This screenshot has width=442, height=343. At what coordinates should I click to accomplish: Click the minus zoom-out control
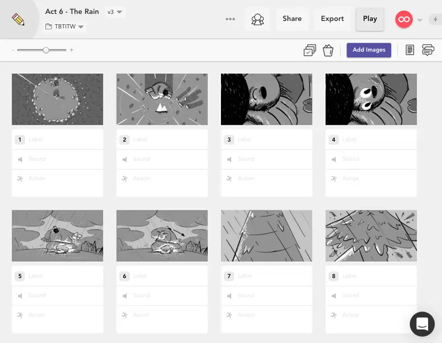click(13, 50)
